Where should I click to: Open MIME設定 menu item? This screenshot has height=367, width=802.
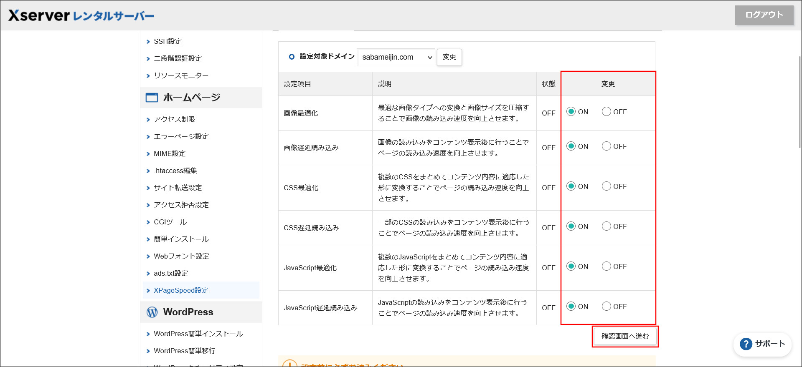(170, 154)
